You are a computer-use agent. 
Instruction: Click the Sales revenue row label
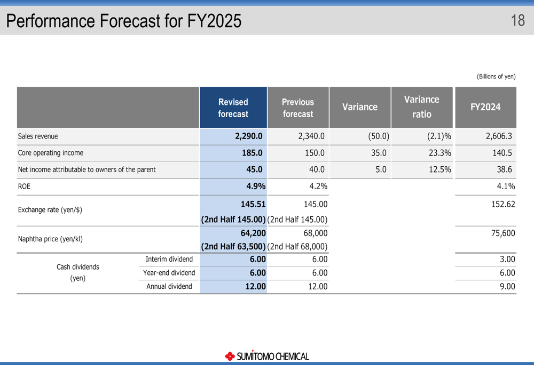(38, 136)
